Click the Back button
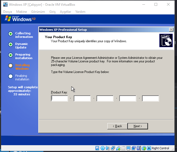 (x=117, y=126)
